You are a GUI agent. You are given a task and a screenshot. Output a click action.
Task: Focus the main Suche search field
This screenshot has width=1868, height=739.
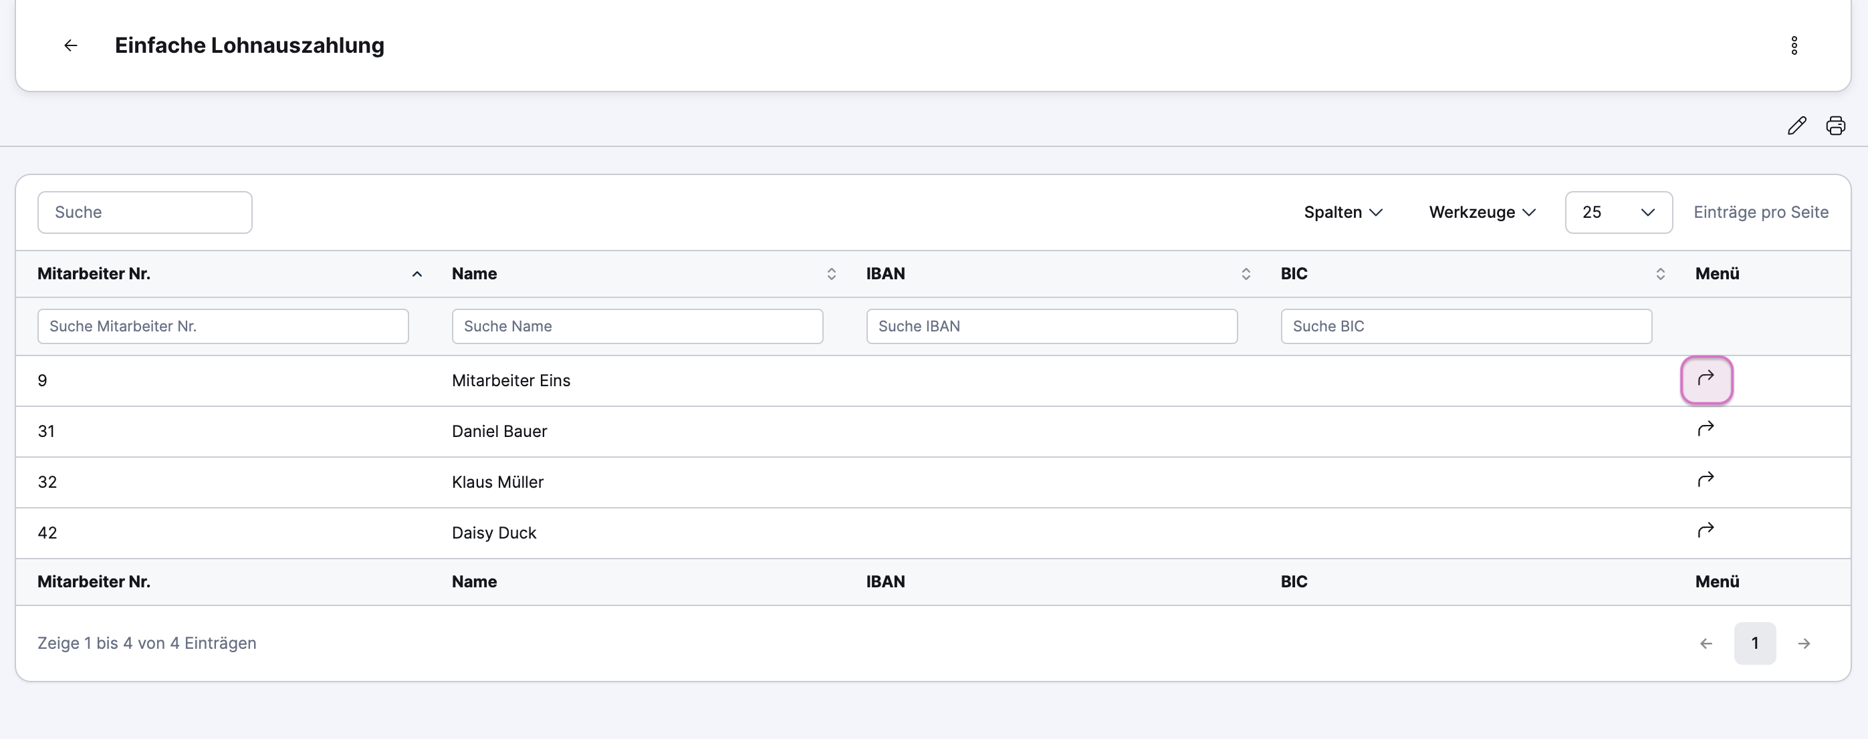[145, 212]
